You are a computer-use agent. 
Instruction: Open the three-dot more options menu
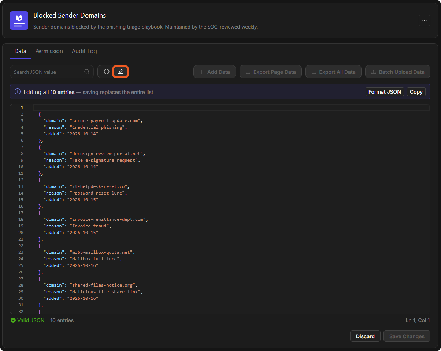[x=425, y=20]
